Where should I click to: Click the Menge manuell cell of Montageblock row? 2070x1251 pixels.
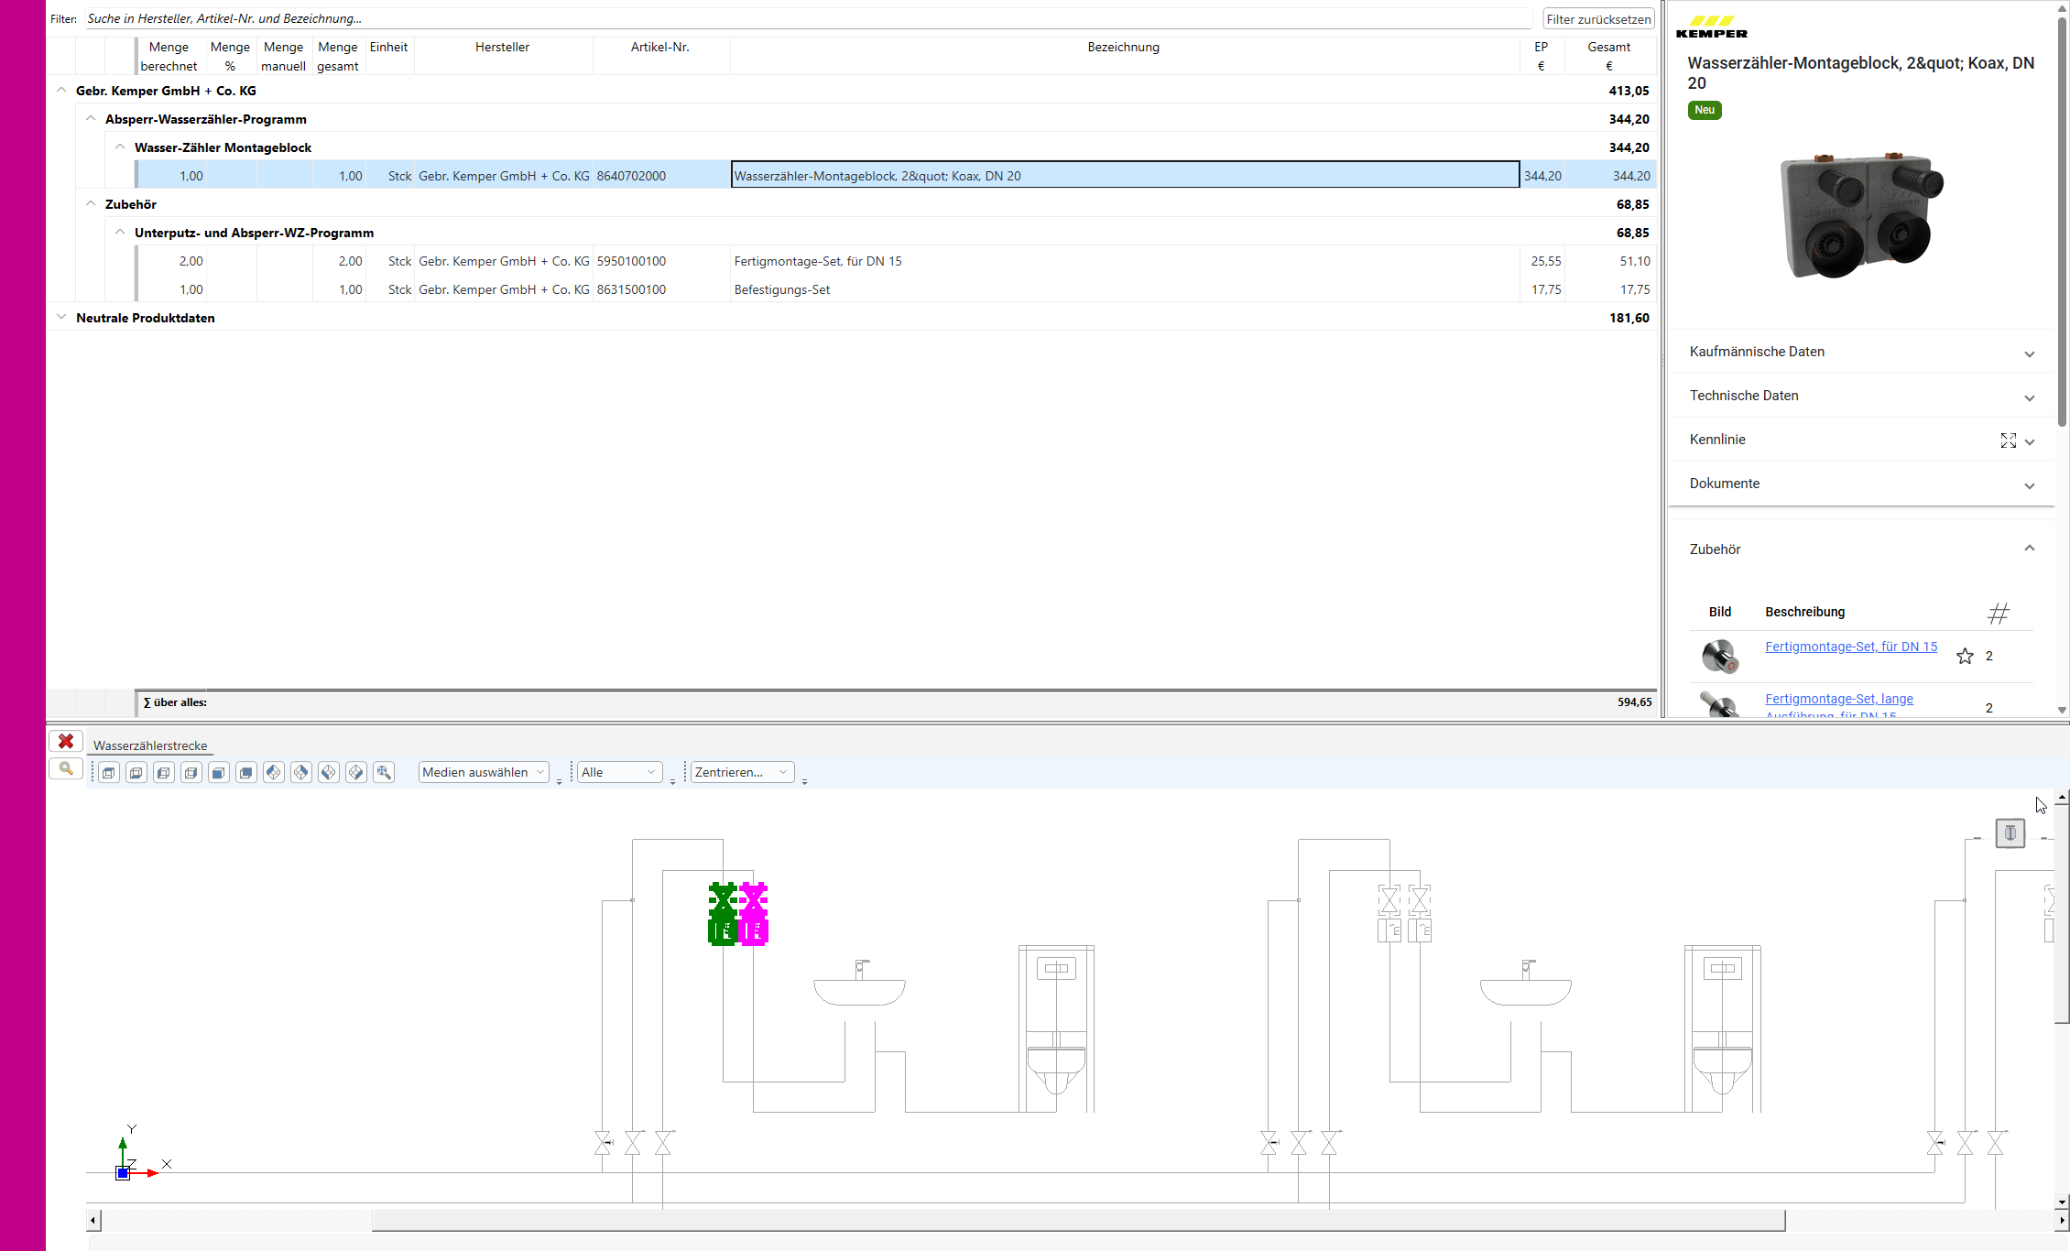coord(284,175)
